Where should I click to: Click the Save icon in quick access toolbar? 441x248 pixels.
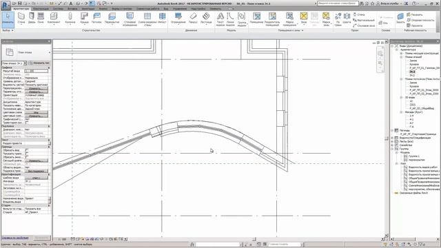pos(20,3)
